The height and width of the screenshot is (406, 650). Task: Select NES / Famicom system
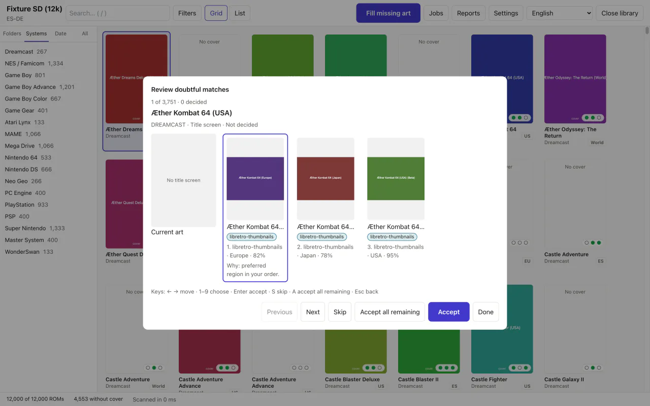pyautogui.click(x=48, y=63)
